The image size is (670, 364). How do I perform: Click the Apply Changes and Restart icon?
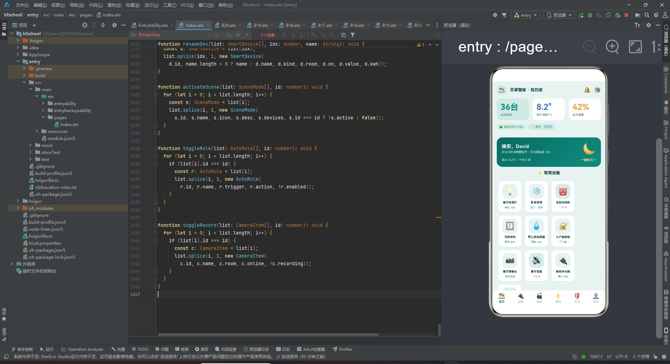608,15
